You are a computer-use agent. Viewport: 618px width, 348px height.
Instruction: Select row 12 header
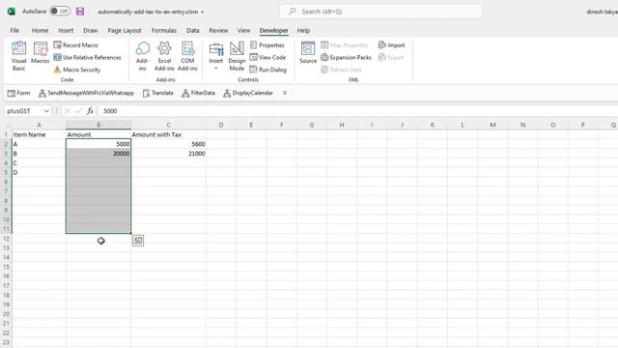point(6,239)
